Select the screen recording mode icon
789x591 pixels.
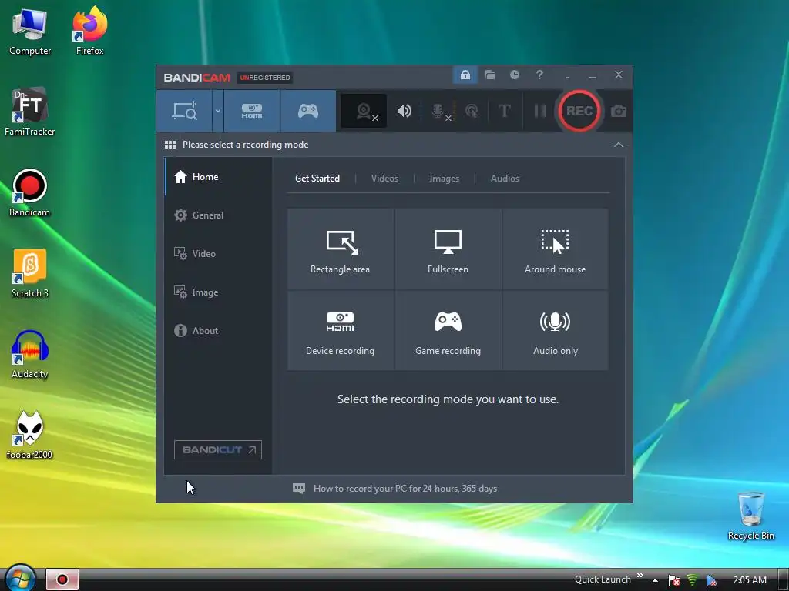click(x=185, y=111)
